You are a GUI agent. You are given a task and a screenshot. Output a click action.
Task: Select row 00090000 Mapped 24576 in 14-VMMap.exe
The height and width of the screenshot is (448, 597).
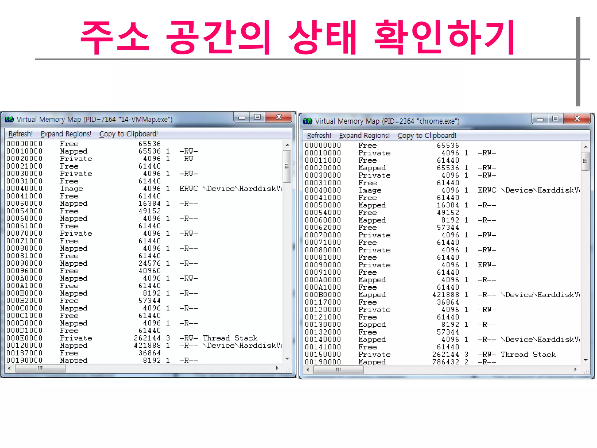[144, 263]
